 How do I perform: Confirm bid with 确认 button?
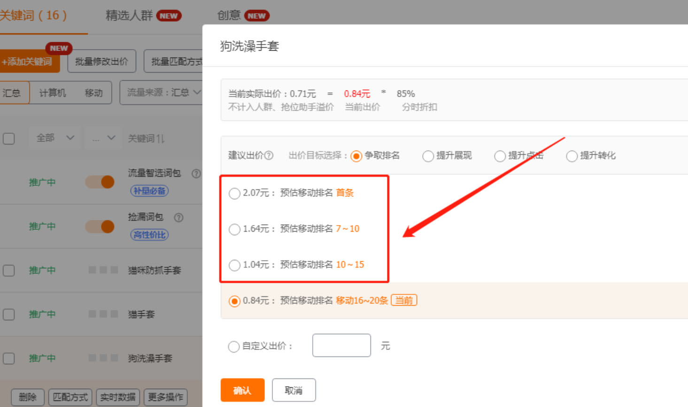point(242,390)
